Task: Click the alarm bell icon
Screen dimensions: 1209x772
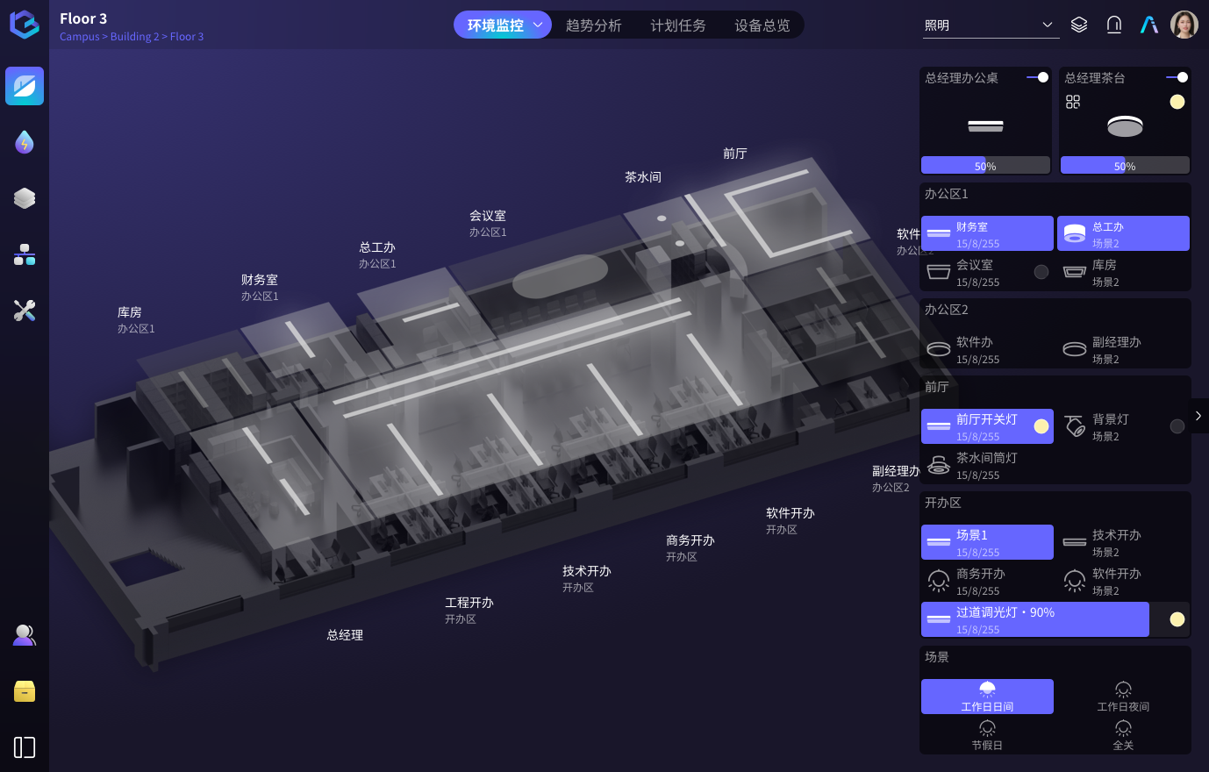Action: coord(1114,25)
